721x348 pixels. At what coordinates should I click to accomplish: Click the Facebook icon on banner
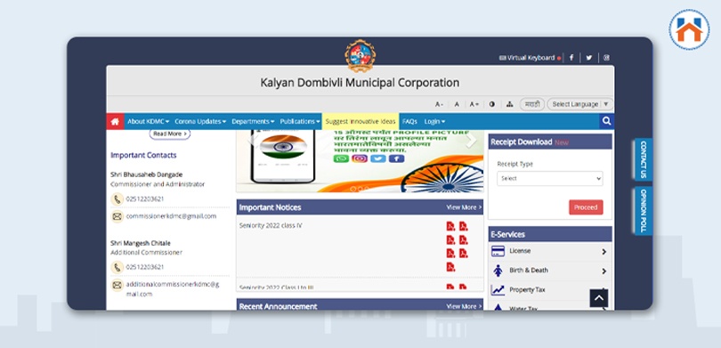[396, 158]
